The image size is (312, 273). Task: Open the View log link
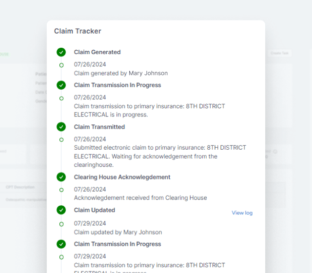242,213
